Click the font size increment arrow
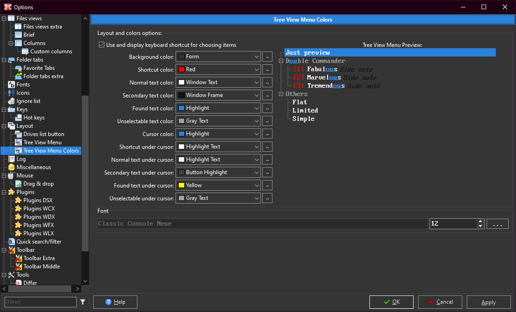This screenshot has width=516, height=312. click(481, 221)
